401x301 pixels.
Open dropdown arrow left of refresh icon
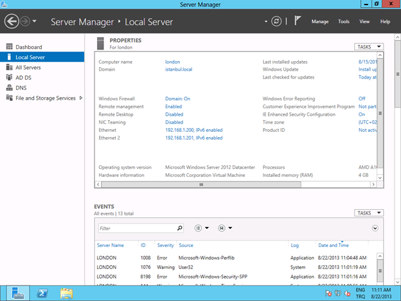tap(266, 21)
